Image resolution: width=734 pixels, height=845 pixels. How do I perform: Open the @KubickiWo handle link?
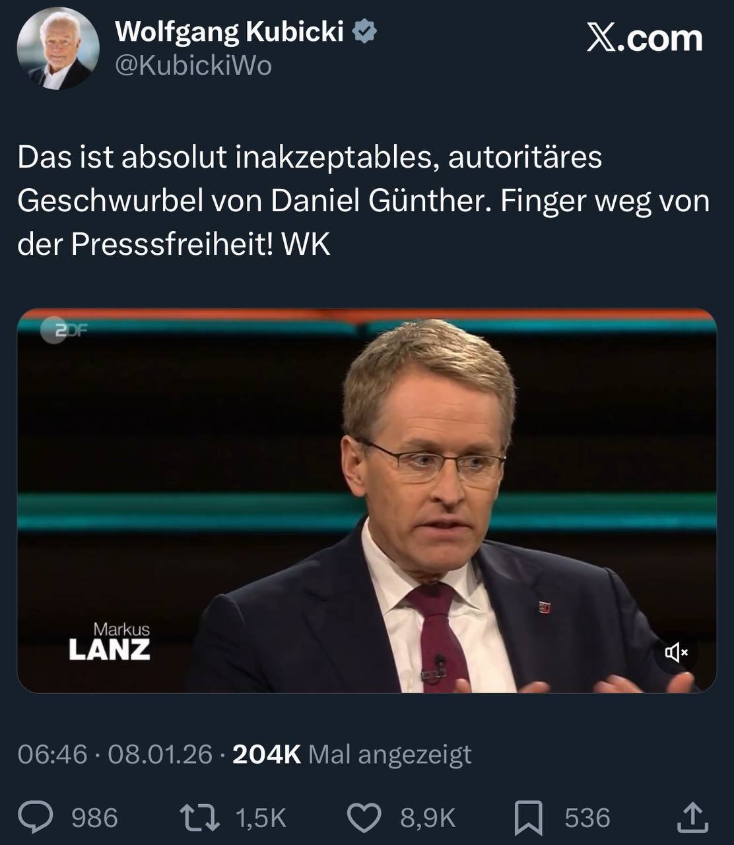coord(193,65)
